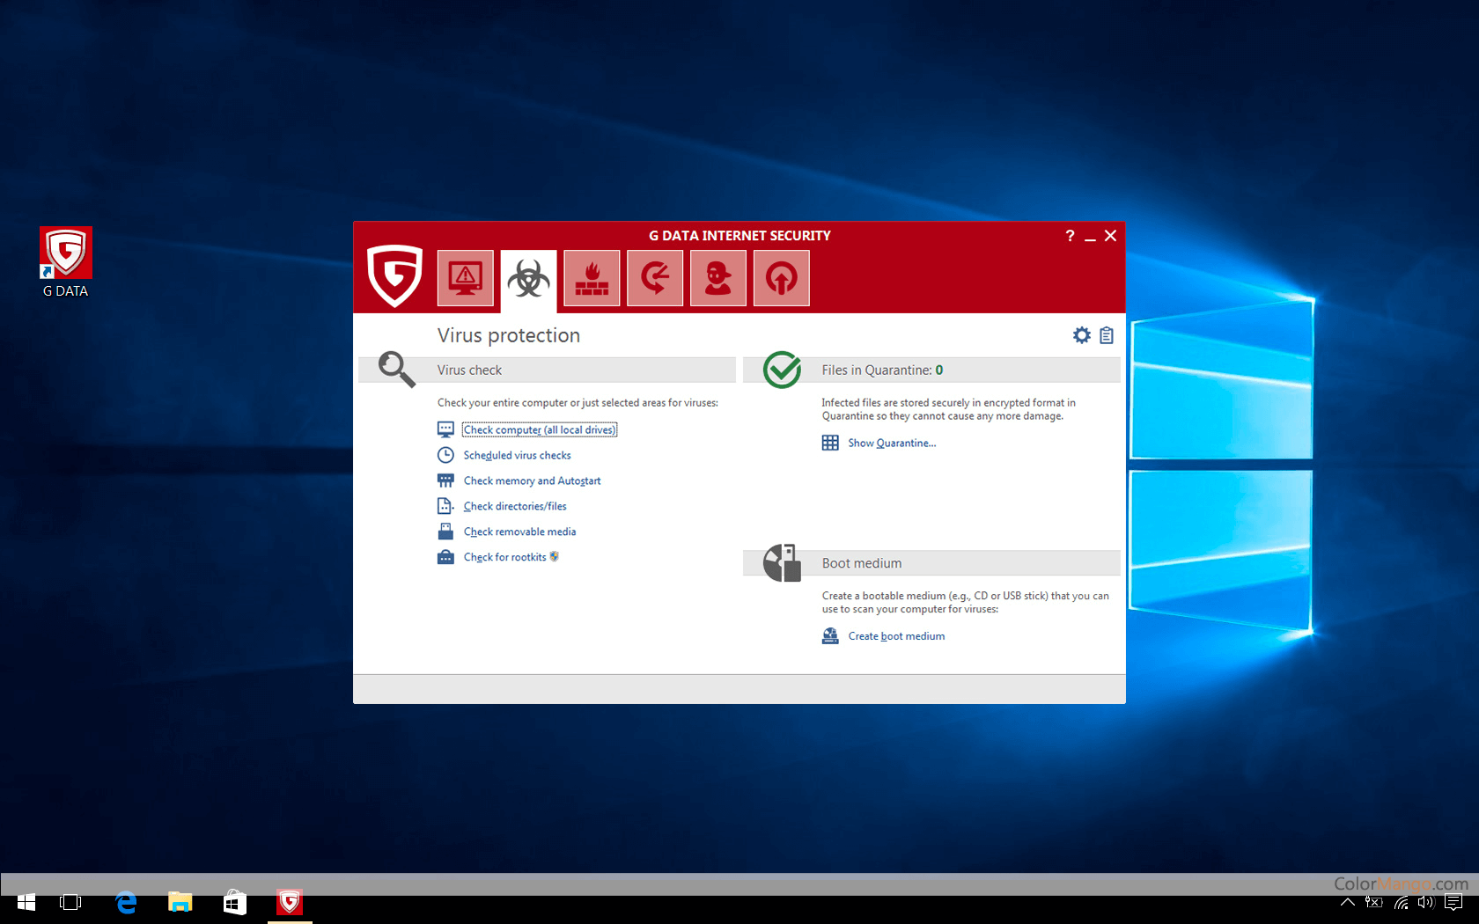Click disc icon beside Create boot medium
Screen dimensions: 1479x924
830,636
